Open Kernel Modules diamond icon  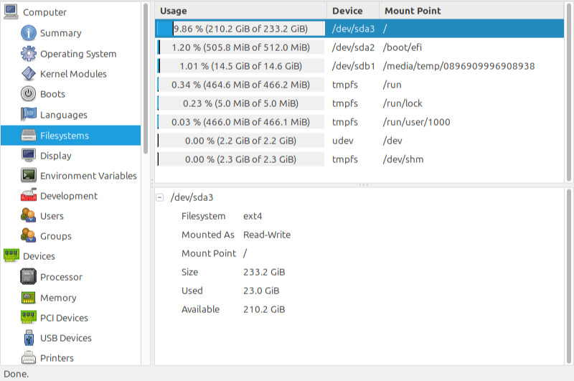pyautogui.click(x=29, y=74)
